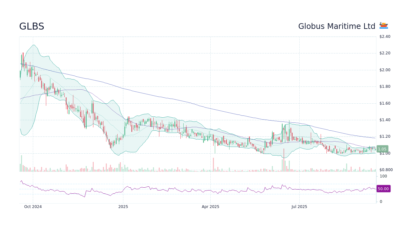Click the ship emoji next to company name
The image size is (408, 229).
pos(383,26)
